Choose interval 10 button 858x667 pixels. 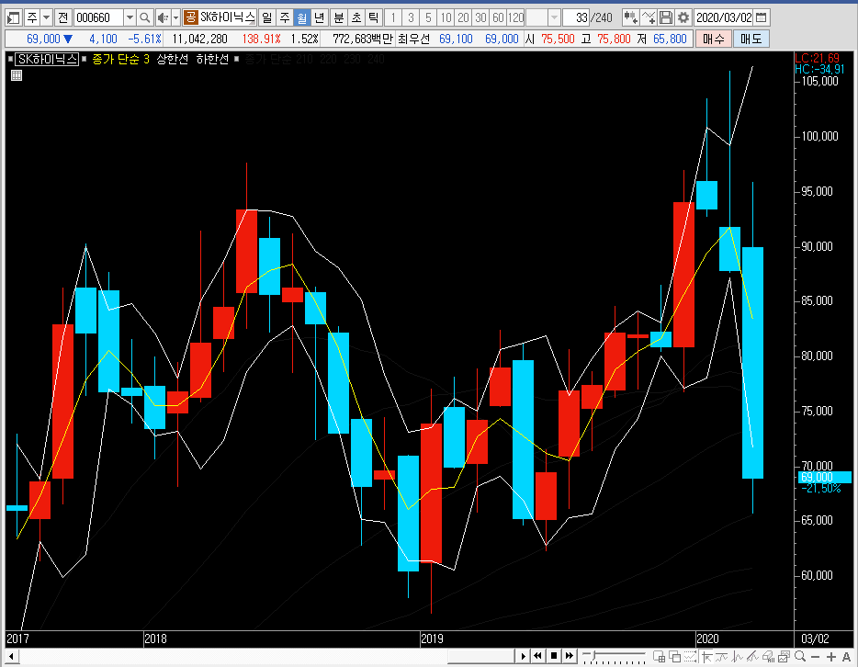tap(446, 18)
